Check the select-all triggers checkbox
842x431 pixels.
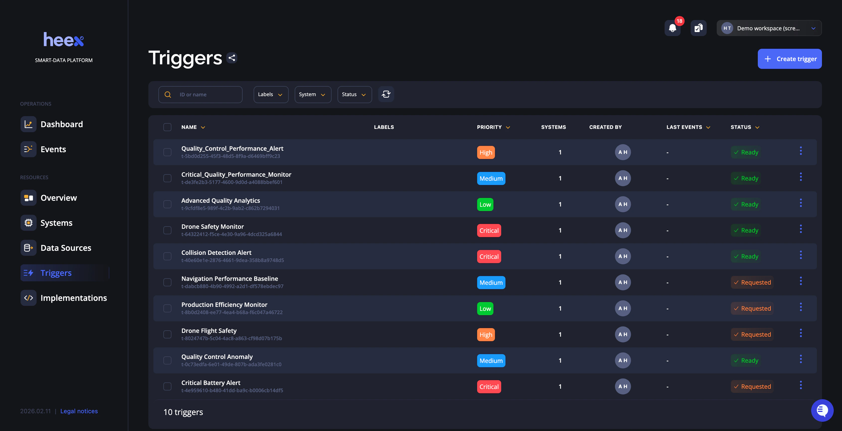pyautogui.click(x=167, y=127)
